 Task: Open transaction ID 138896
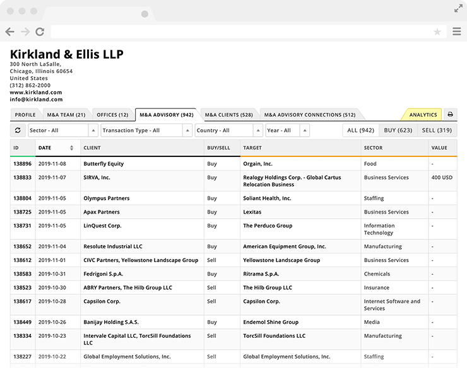tap(22, 164)
